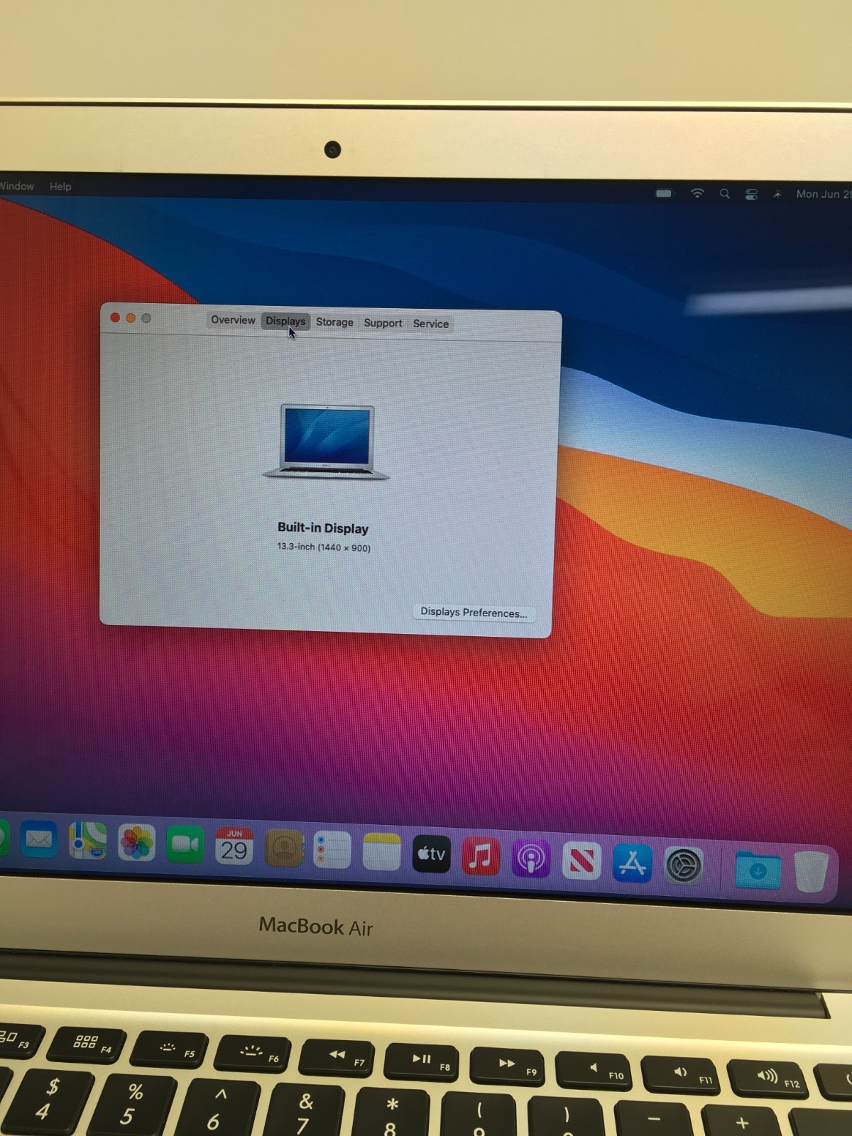This screenshot has width=852, height=1136.
Task: Minimize the About This Mac window
Action: 131,318
